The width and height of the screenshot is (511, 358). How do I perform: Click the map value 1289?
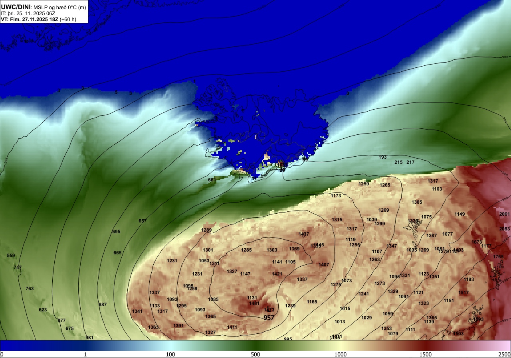[x=206, y=230]
